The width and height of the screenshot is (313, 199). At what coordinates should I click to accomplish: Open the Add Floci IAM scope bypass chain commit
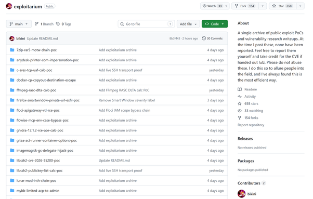(x=124, y=110)
